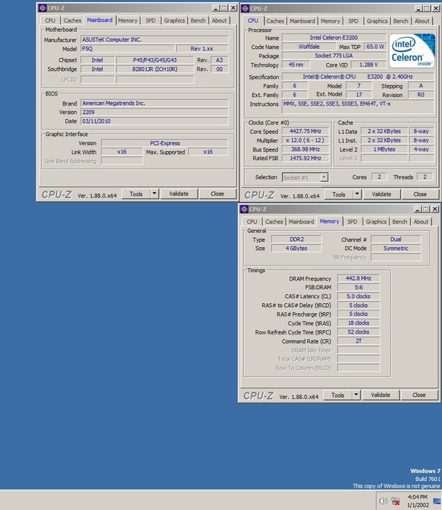Switch to the CPU tab in the Memory window
This screenshot has height=510, width=442.
click(252, 222)
